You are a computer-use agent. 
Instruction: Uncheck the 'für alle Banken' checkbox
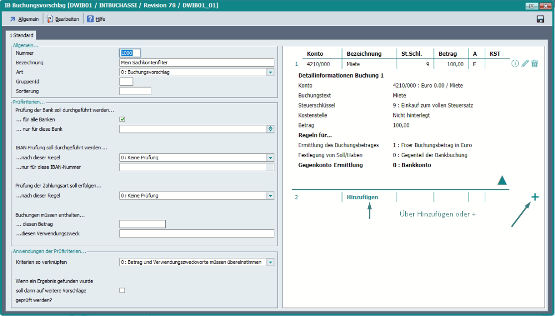coord(122,119)
